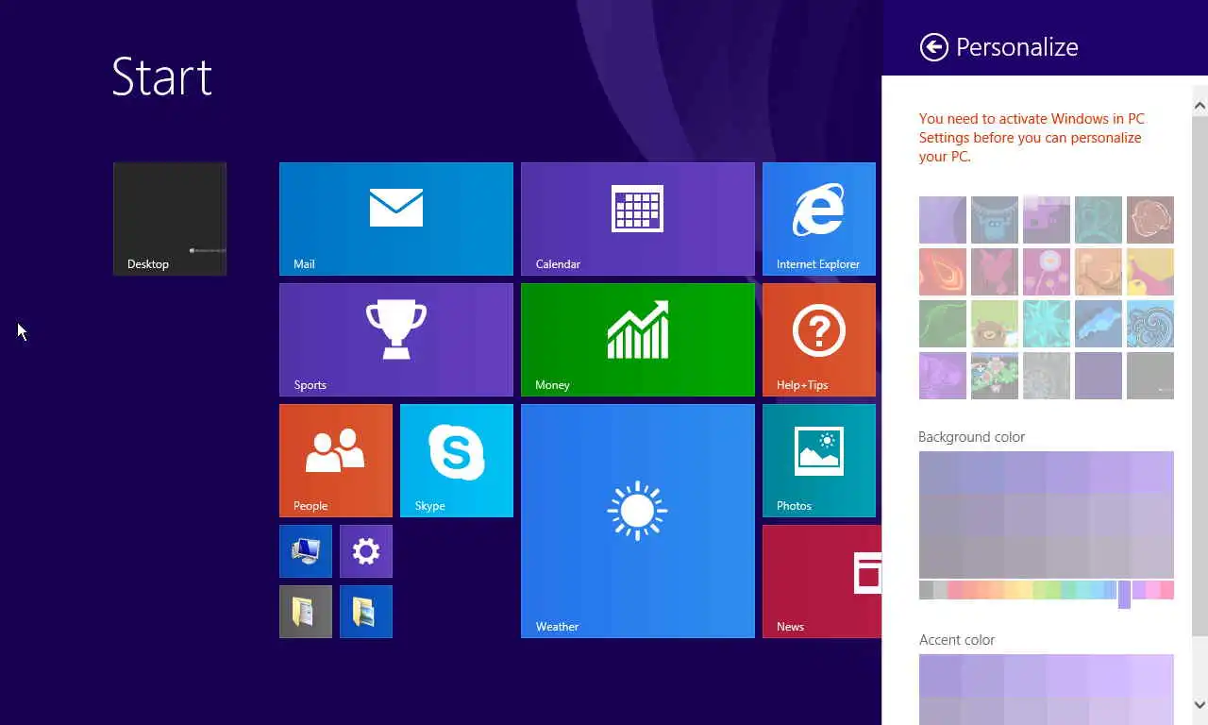Pick the orange mushrooms background pattern
1208x725 pixels.
tap(1099, 272)
